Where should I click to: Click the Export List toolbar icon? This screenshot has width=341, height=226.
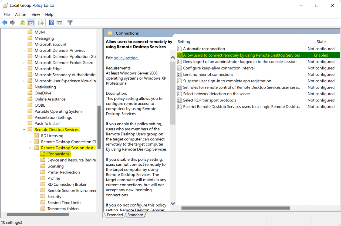tap(41, 23)
